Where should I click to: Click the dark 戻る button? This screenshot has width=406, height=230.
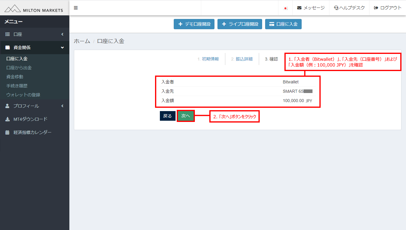click(x=167, y=116)
